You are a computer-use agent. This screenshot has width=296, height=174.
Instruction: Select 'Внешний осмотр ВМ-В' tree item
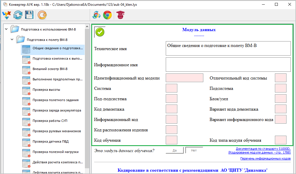pyautogui.click(x=50, y=69)
